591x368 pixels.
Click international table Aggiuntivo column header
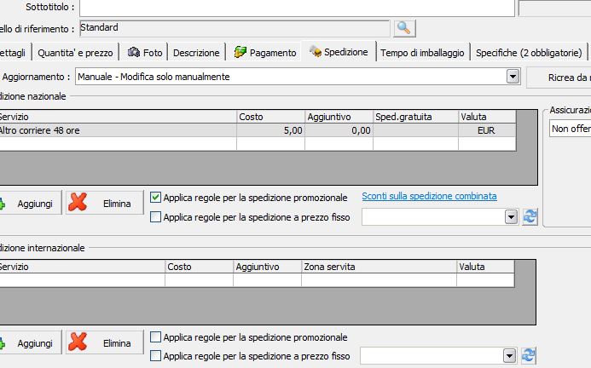[x=267, y=267]
